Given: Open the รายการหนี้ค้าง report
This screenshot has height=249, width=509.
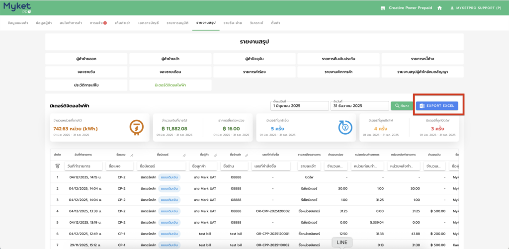Looking at the screenshot, I should coord(423,59).
